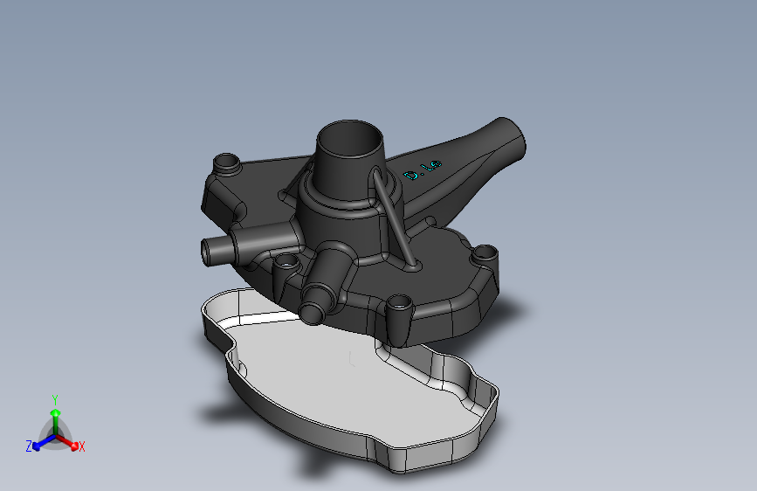
Task: Click the blue Z axis on the triad
Action: 44,442
